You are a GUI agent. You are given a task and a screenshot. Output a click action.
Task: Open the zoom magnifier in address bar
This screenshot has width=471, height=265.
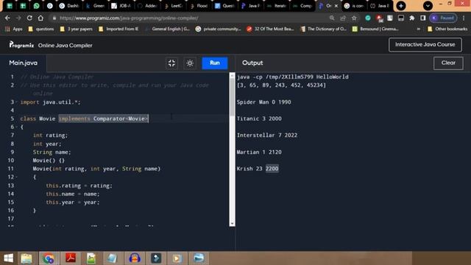[332, 18]
